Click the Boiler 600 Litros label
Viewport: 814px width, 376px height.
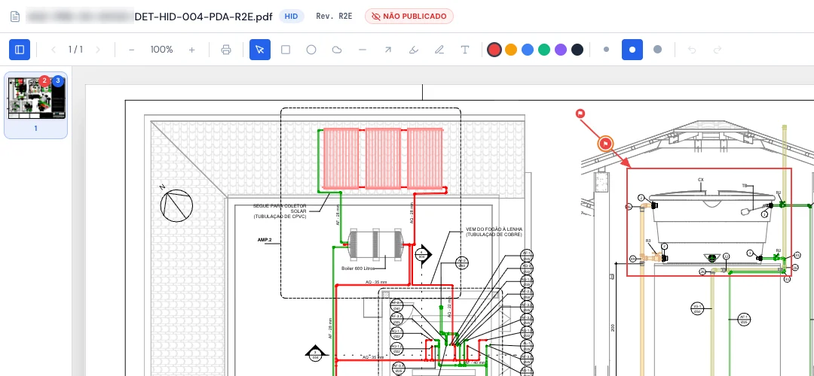coord(359,268)
